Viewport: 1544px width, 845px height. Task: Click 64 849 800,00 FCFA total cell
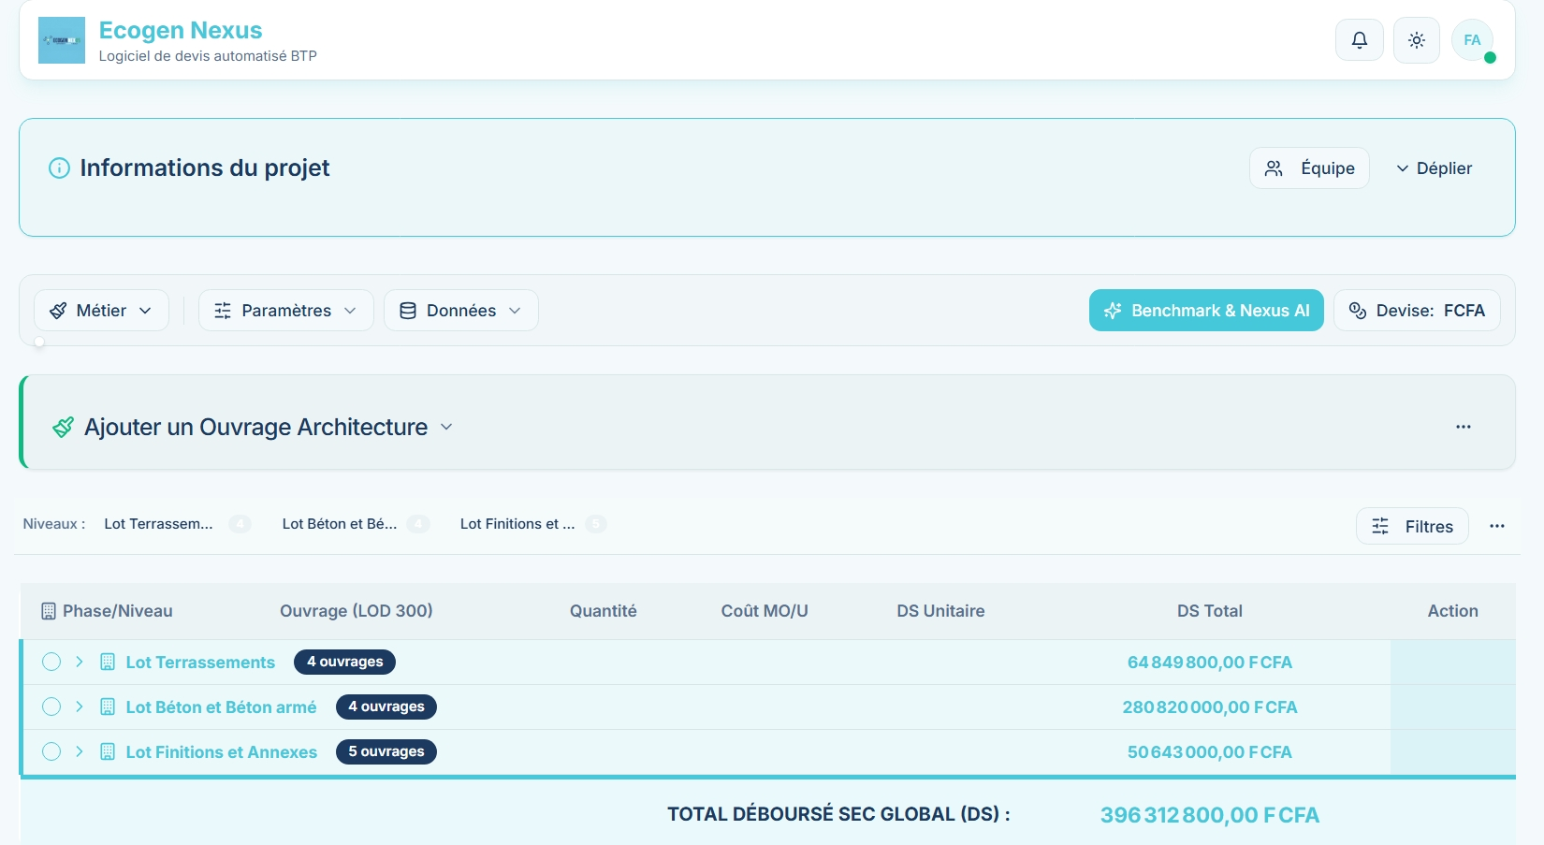(x=1210, y=663)
